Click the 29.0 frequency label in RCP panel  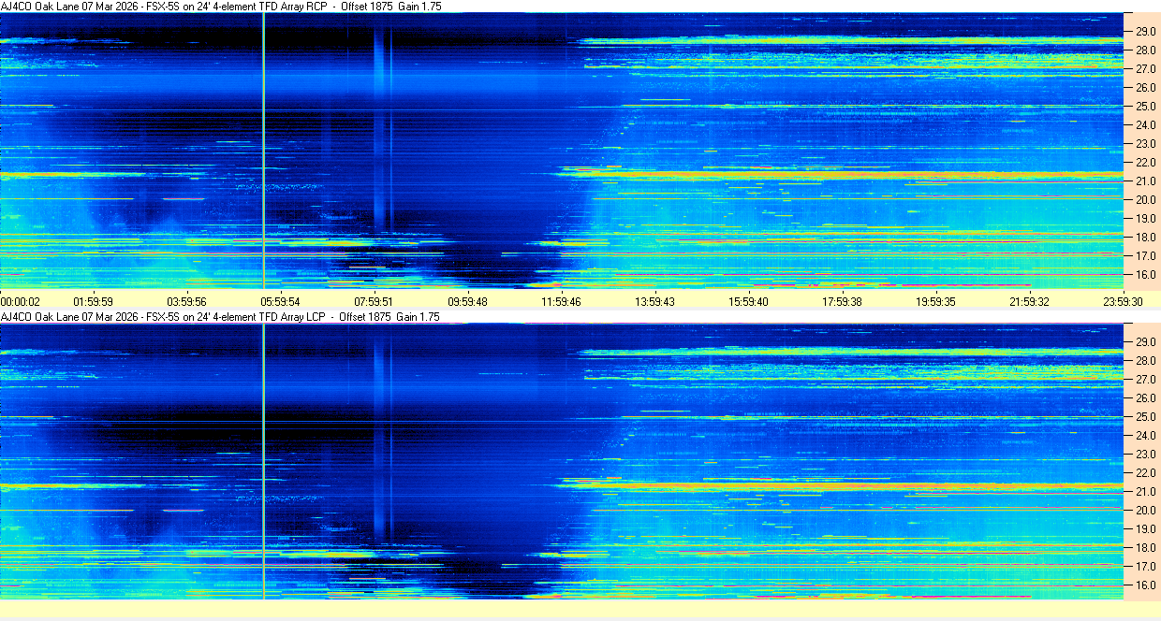(x=1145, y=32)
